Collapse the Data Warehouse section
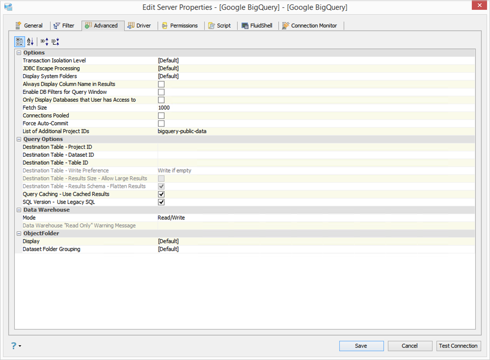The width and height of the screenshot is (490, 360). (19, 210)
